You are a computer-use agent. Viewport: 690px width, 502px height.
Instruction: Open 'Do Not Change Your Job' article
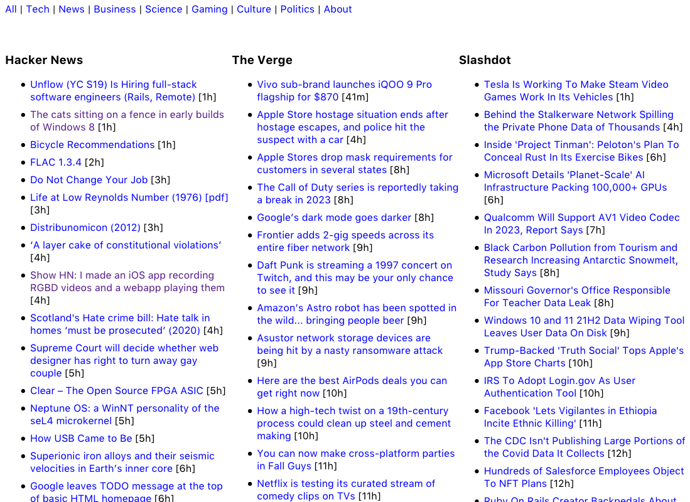pyautogui.click(x=89, y=180)
